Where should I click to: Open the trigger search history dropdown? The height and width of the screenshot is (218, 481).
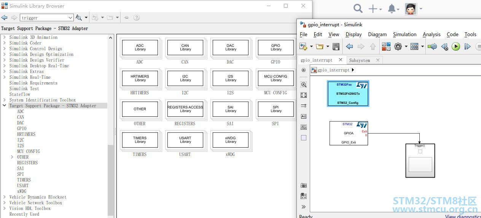[70, 18]
